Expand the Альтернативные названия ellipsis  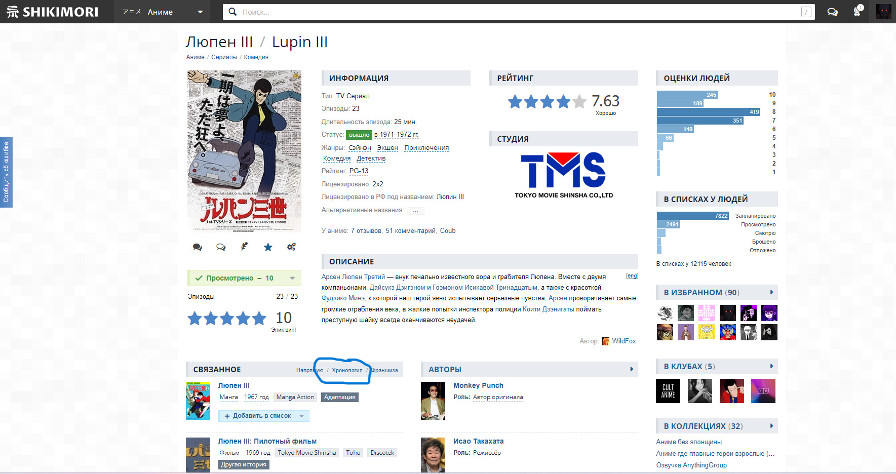pos(415,210)
